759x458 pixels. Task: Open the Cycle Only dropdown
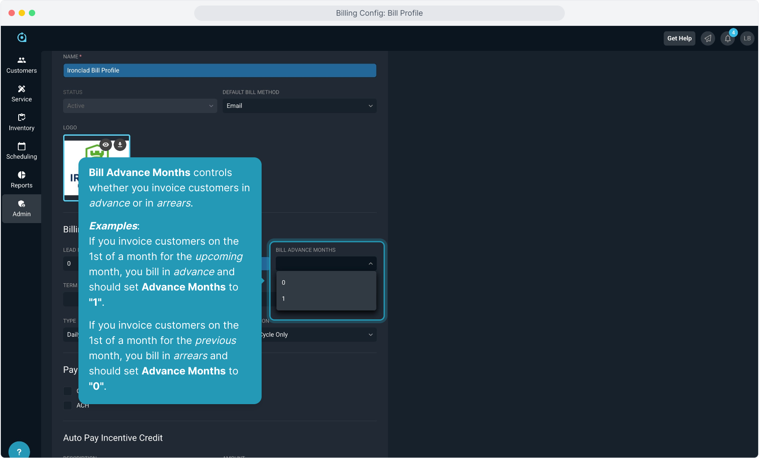click(x=318, y=335)
